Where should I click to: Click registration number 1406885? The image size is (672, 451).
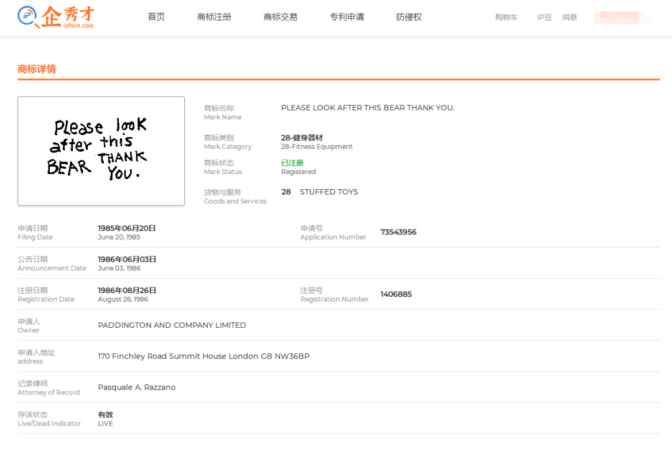pos(396,294)
